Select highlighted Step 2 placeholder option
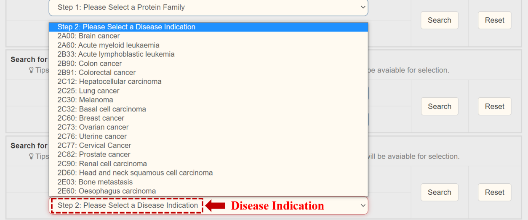528x220 pixels. click(126, 27)
